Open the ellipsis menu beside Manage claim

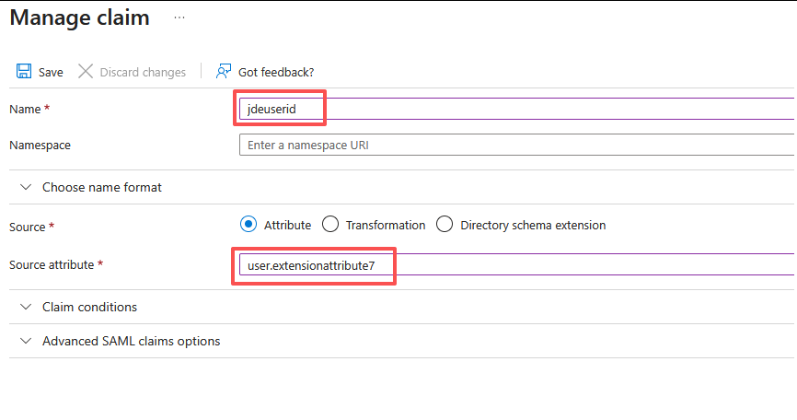[179, 17]
